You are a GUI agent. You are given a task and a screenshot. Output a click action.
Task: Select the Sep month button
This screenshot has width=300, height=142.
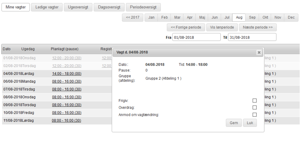point(252,18)
